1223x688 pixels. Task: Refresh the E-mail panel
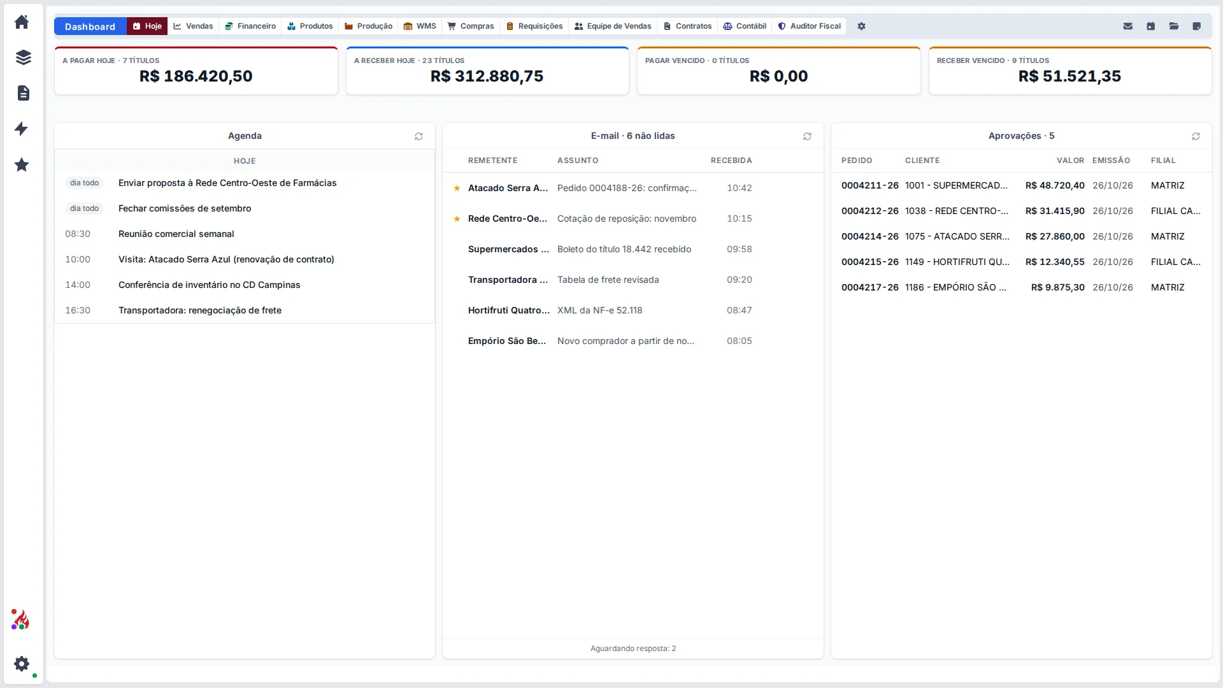[807, 136]
